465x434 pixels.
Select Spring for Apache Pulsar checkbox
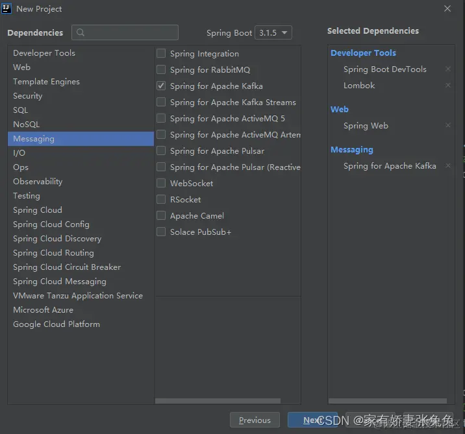161,151
